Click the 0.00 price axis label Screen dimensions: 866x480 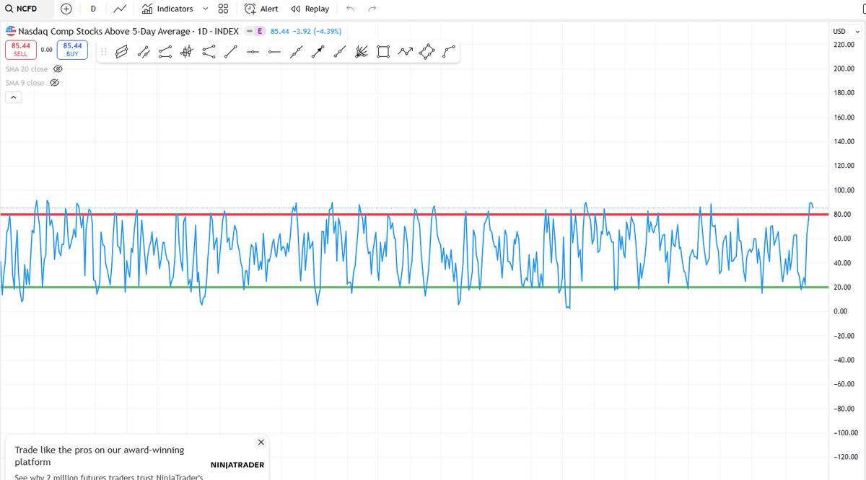[x=841, y=311]
